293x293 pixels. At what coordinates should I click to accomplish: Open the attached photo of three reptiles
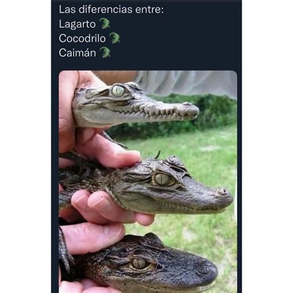coord(148,181)
